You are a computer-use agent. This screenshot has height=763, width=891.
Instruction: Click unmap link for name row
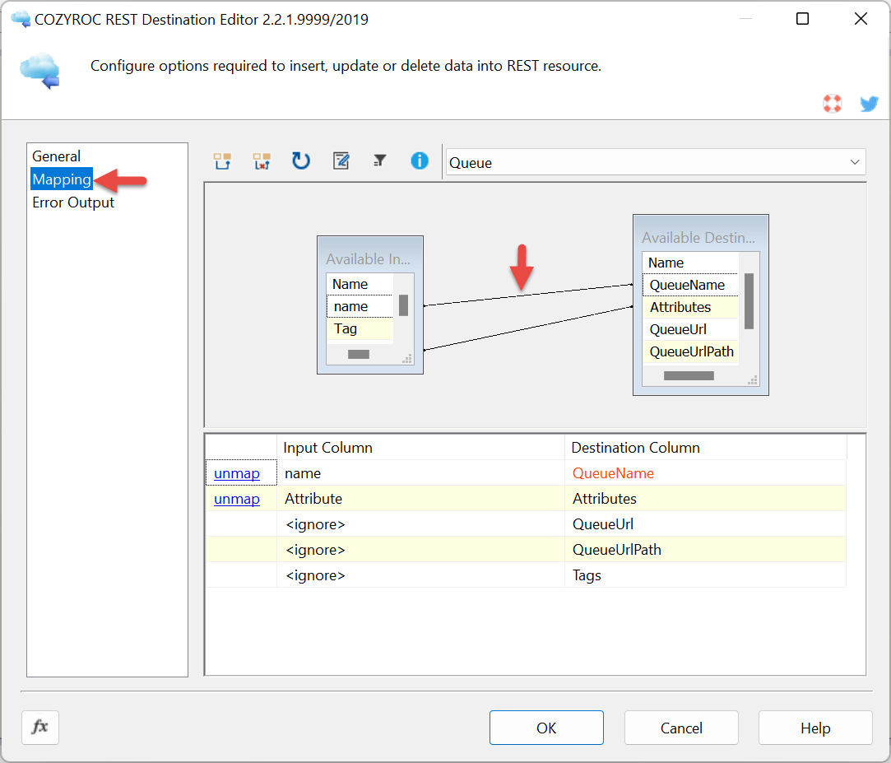[237, 473]
